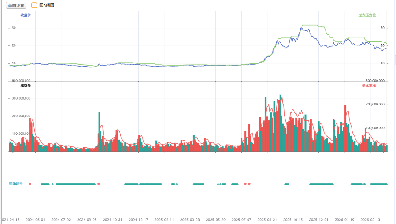Click the 买卖信号 row label
The height and width of the screenshot is (224, 396).
(x=16, y=183)
